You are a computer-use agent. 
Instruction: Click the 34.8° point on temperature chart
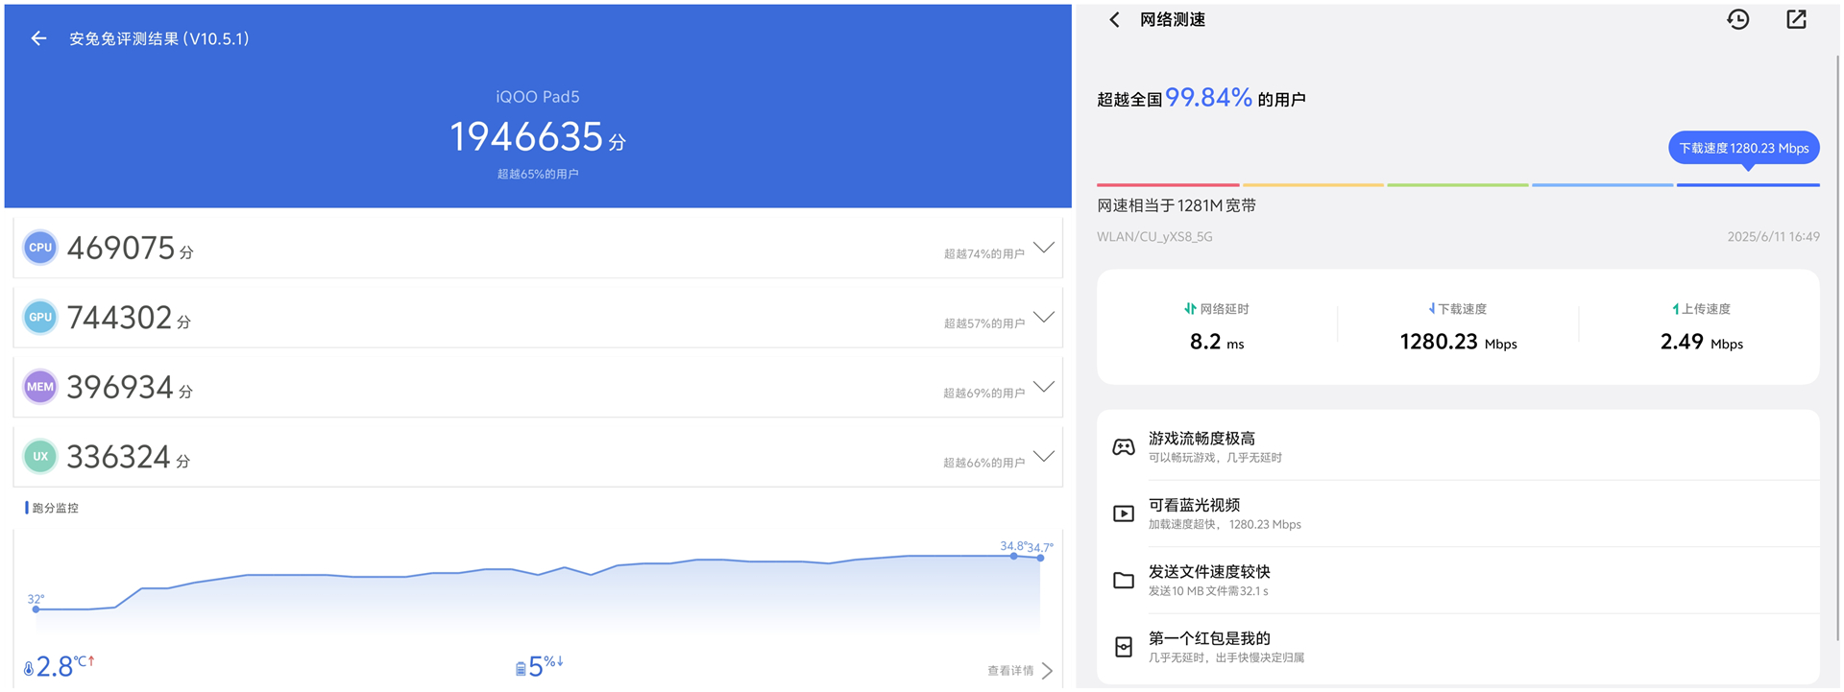tap(1013, 556)
